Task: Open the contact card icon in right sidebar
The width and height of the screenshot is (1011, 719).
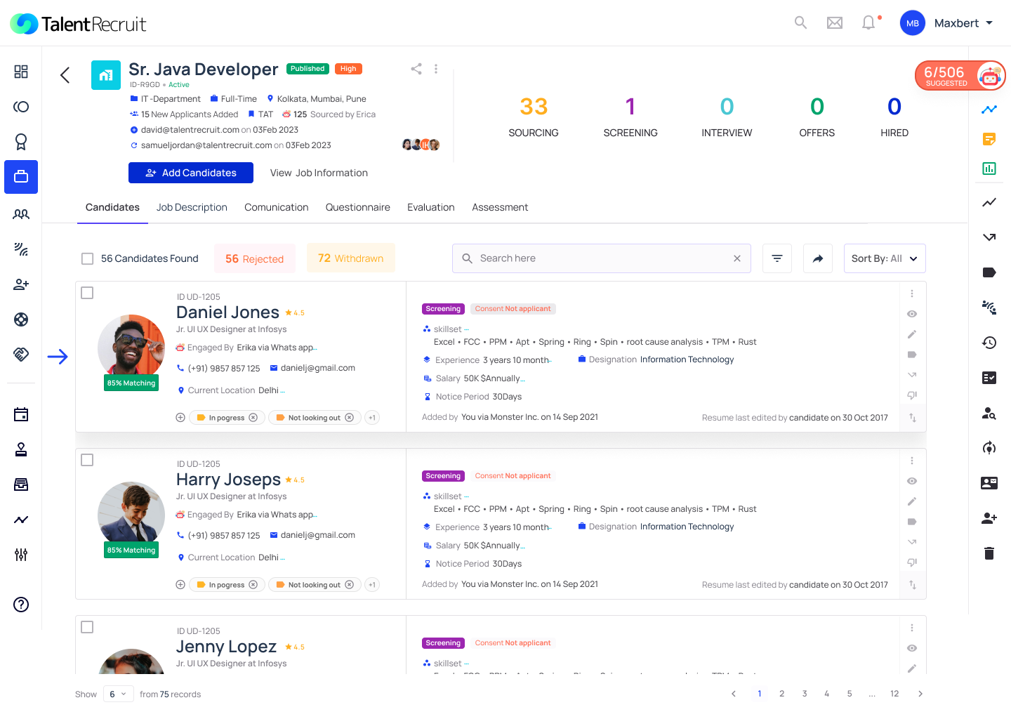Action: click(x=989, y=483)
